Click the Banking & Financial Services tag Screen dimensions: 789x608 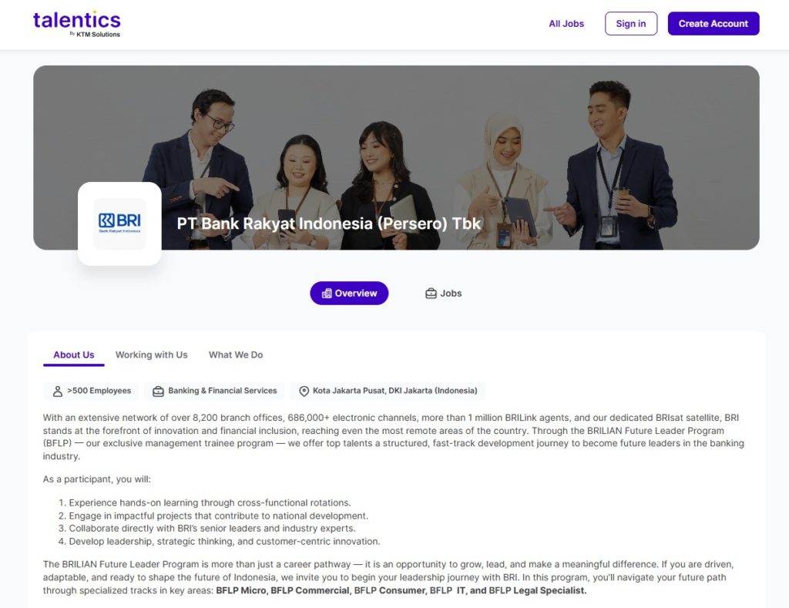(x=214, y=391)
